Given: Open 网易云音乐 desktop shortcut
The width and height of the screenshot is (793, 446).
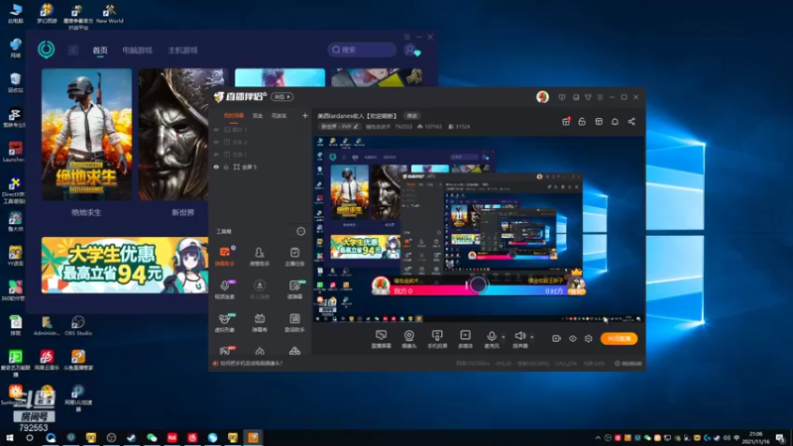Looking at the screenshot, I should 47,360.
